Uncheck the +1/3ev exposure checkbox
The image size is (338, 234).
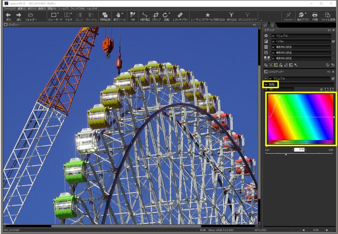coord(333,41)
